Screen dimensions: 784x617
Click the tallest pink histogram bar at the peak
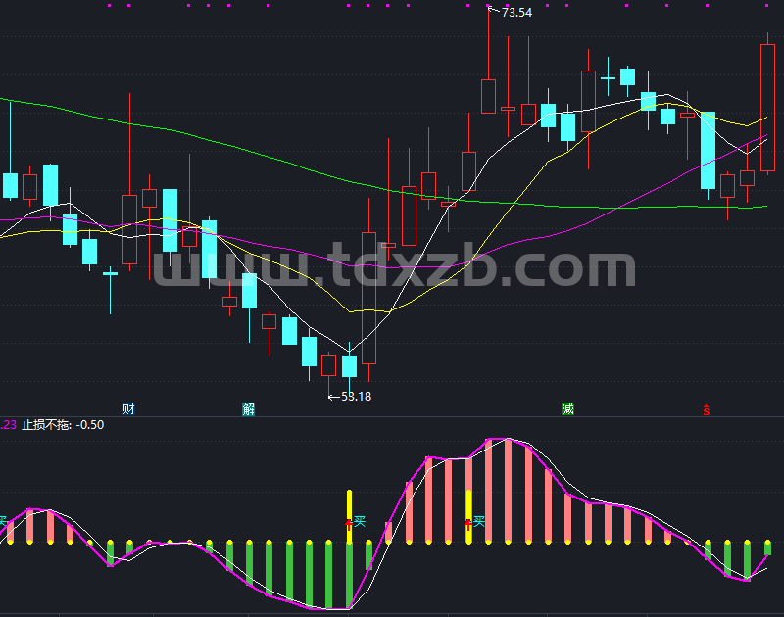pos(508,491)
